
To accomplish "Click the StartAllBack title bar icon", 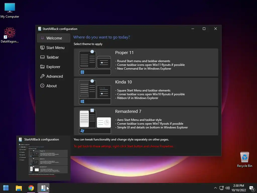I will [x=39, y=29].
